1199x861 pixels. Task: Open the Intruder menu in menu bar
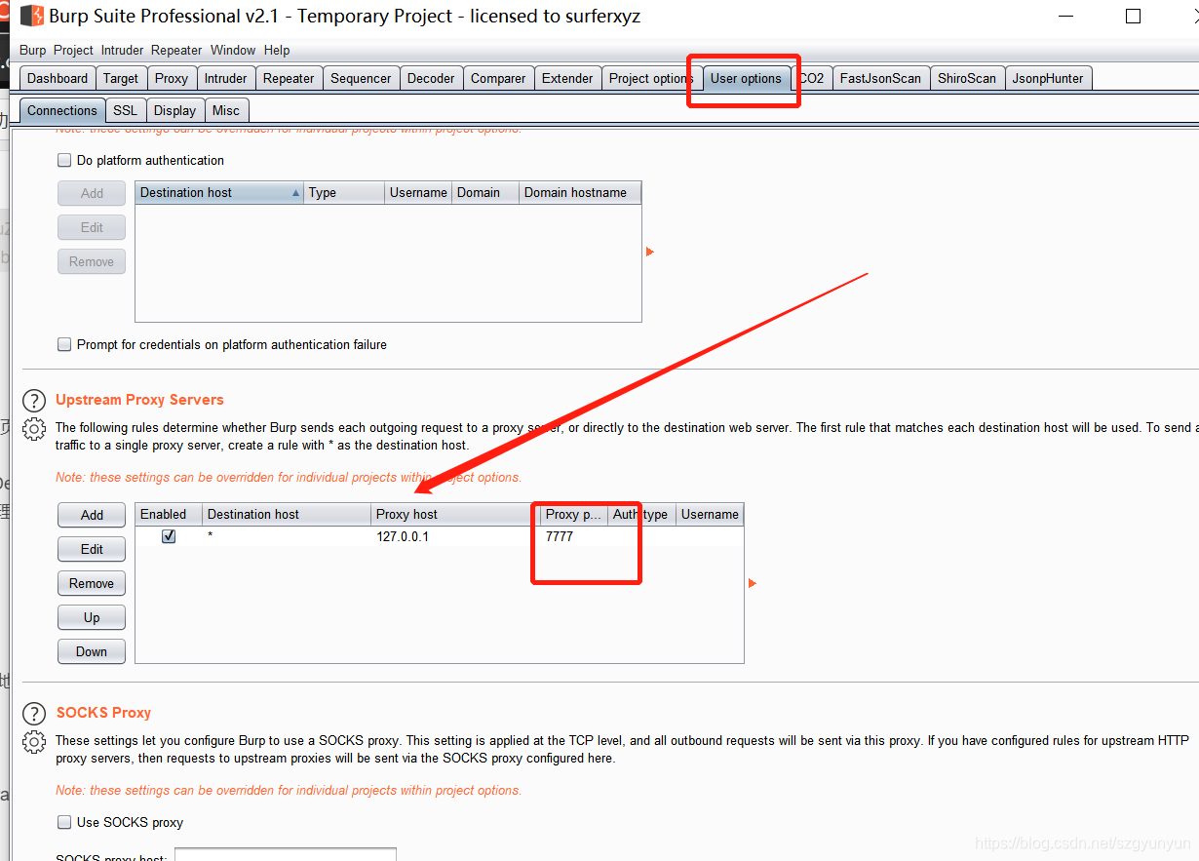pos(122,50)
